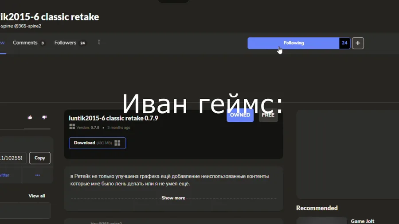Screen dimensions: 399x224
Task: Open the more sharing options dots
Action: pyautogui.click(x=37, y=175)
